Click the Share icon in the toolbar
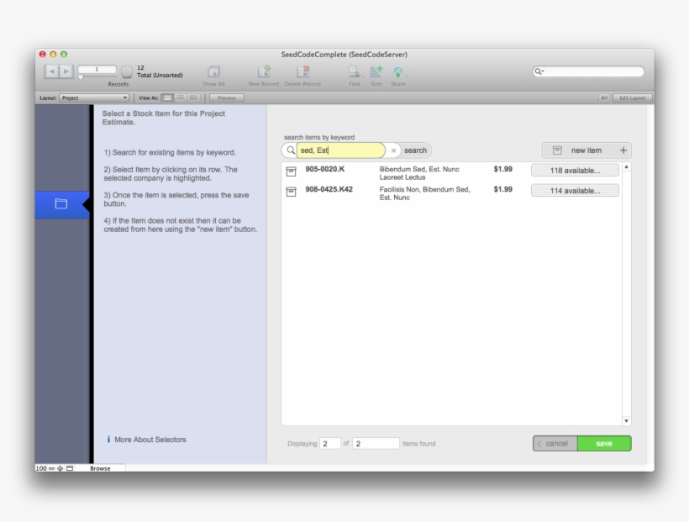 398,71
